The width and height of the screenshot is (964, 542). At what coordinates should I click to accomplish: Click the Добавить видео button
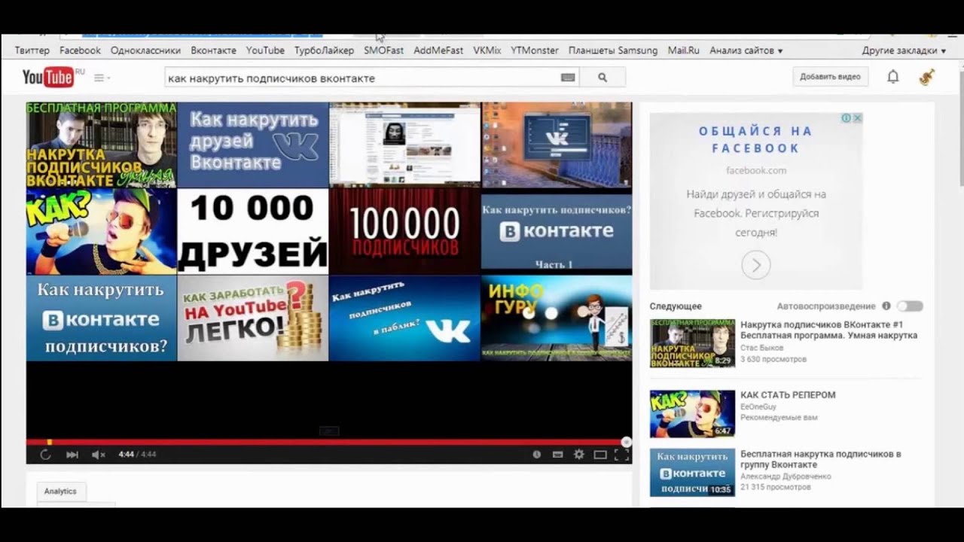coord(830,77)
